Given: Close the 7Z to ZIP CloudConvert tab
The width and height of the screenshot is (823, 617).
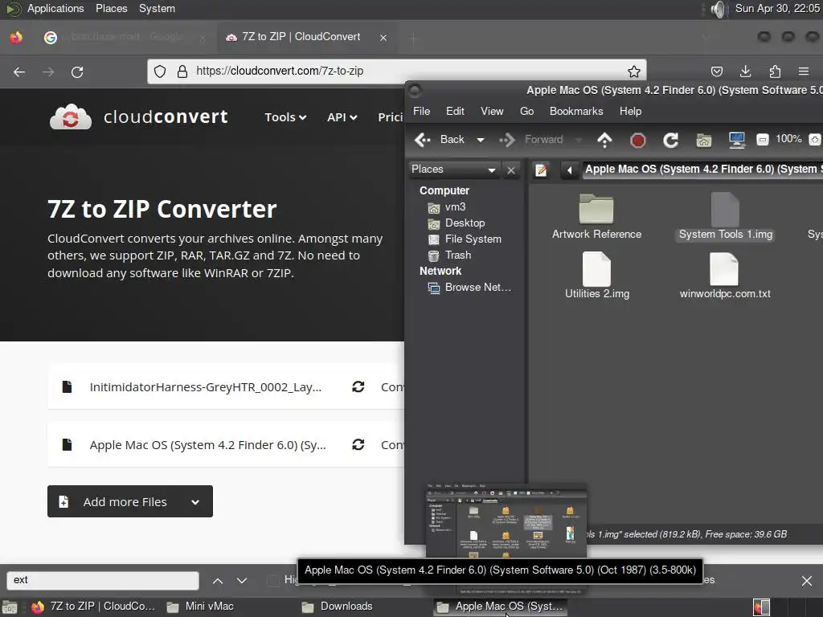Looking at the screenshot, I should [x=383, y=38].
